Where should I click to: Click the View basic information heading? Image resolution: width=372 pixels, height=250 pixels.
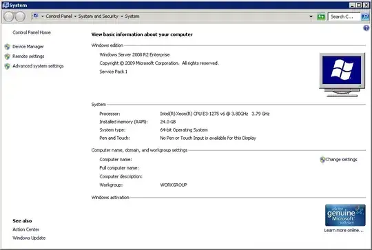(142, 34)
